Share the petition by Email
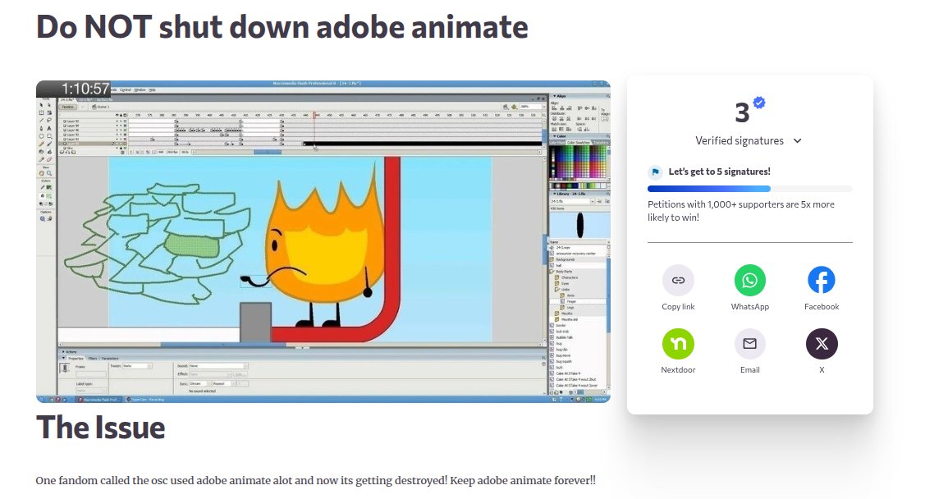The width and height of the screenshot is (925, 499). (x=750, y=343)
